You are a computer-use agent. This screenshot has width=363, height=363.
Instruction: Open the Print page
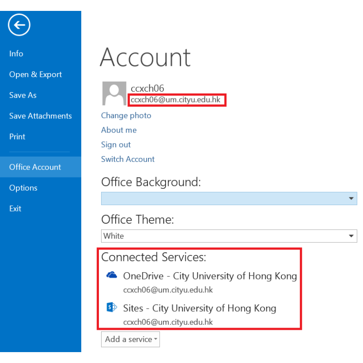click(17, 137)
